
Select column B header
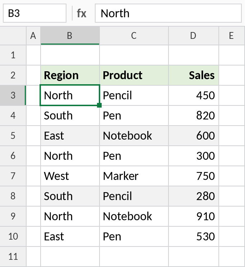(70, 36)
